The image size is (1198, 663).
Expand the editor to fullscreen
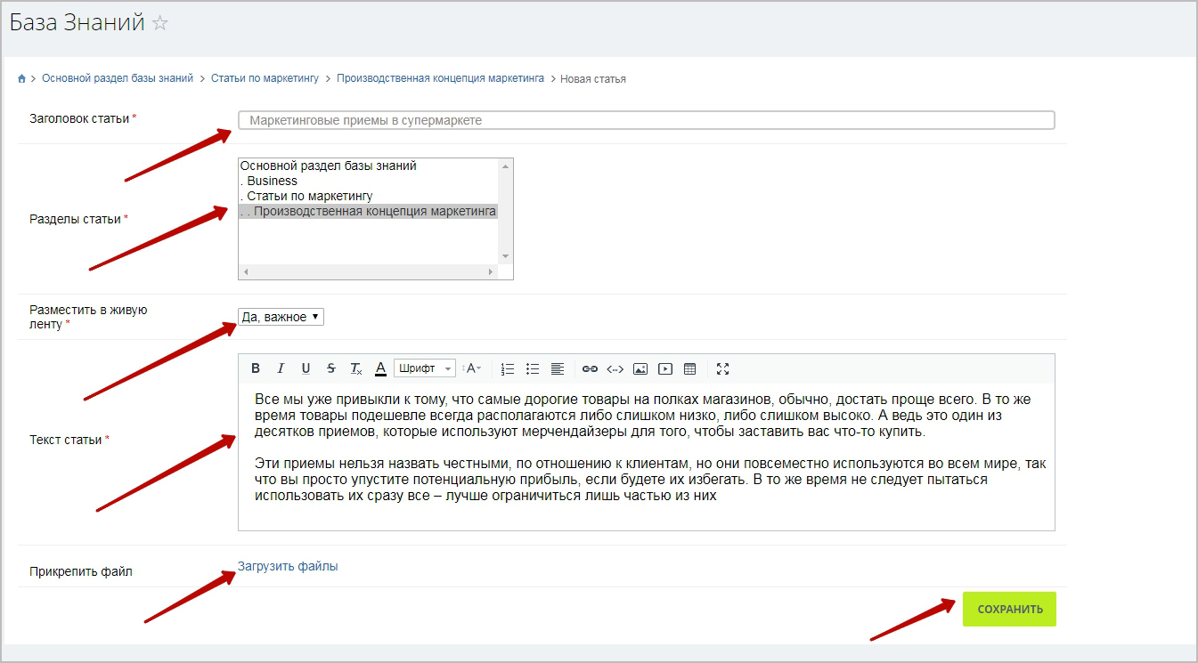tap(722, 368)
